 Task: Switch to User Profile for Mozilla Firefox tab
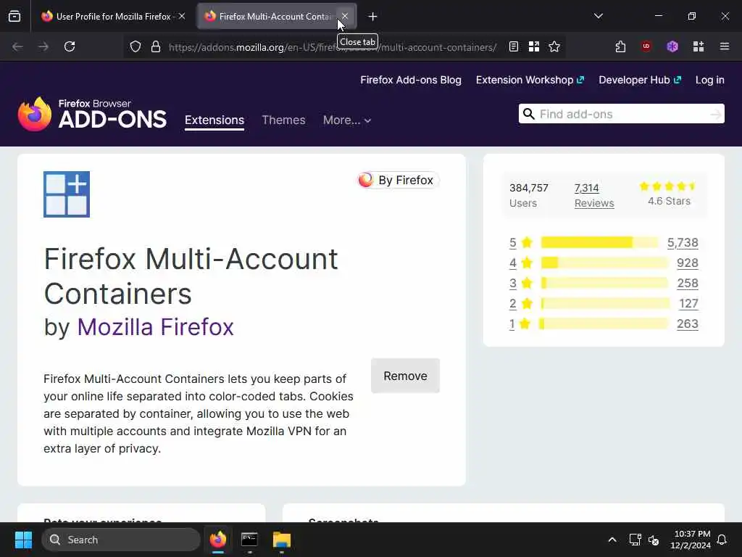click(112, 16)
